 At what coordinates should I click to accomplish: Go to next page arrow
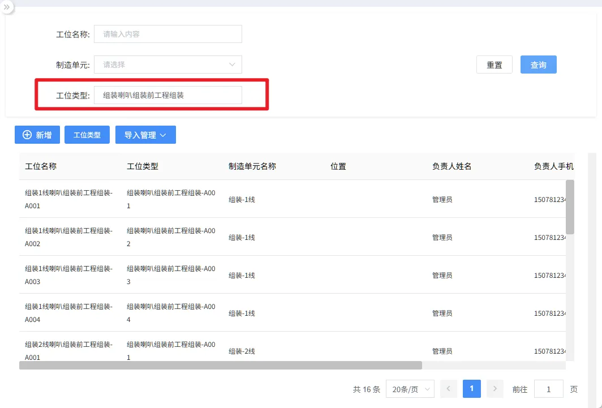tap(495, 389)
